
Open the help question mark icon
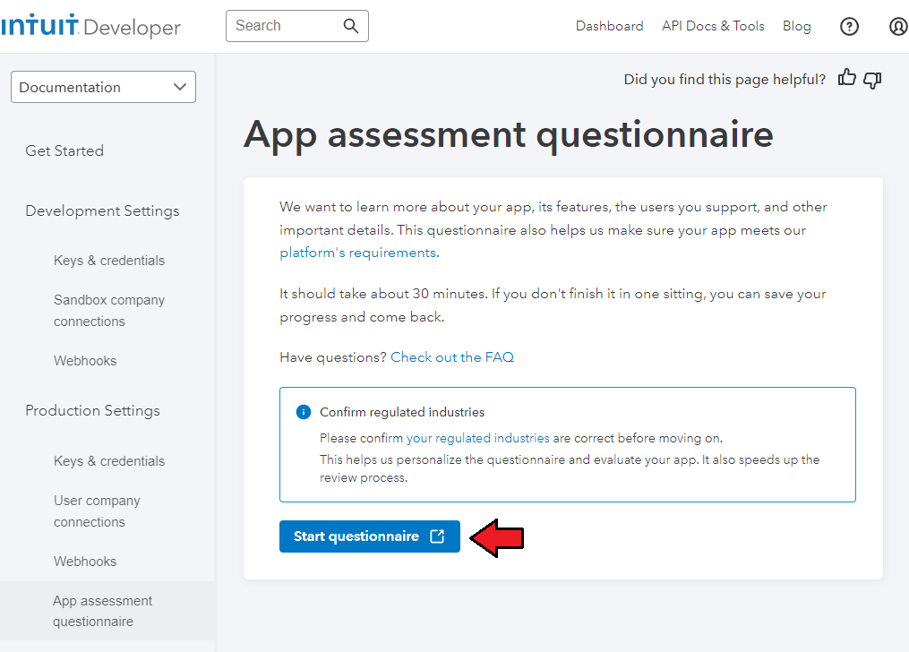849,26
